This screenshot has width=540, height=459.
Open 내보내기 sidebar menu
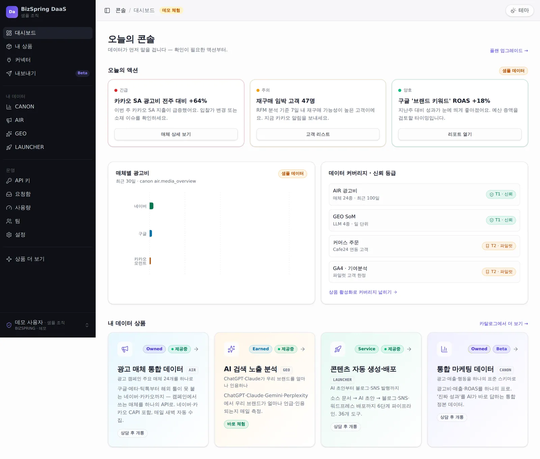tap(48, 73)
